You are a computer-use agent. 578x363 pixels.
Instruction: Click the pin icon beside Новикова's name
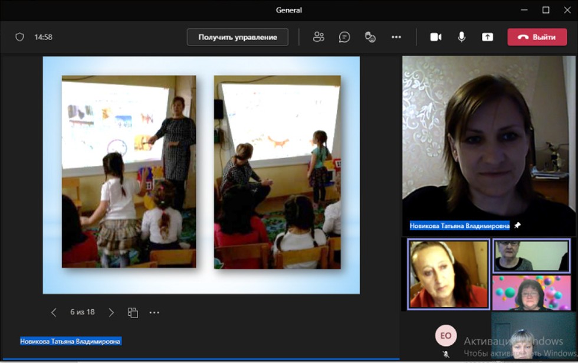pos(517,225)
